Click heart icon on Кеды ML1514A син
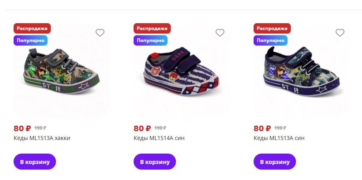Viewport: 362px width, 180px height. 220,33
